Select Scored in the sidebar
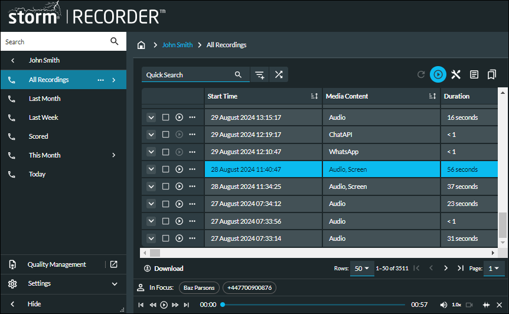Image resolution: width=509 pixels, height=314 pixels. (38, 136)
